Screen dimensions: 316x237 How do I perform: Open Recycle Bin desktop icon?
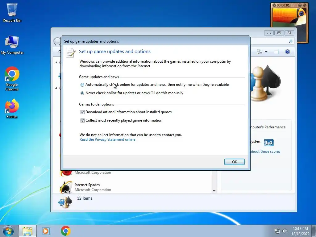click(x=12, y=12)
